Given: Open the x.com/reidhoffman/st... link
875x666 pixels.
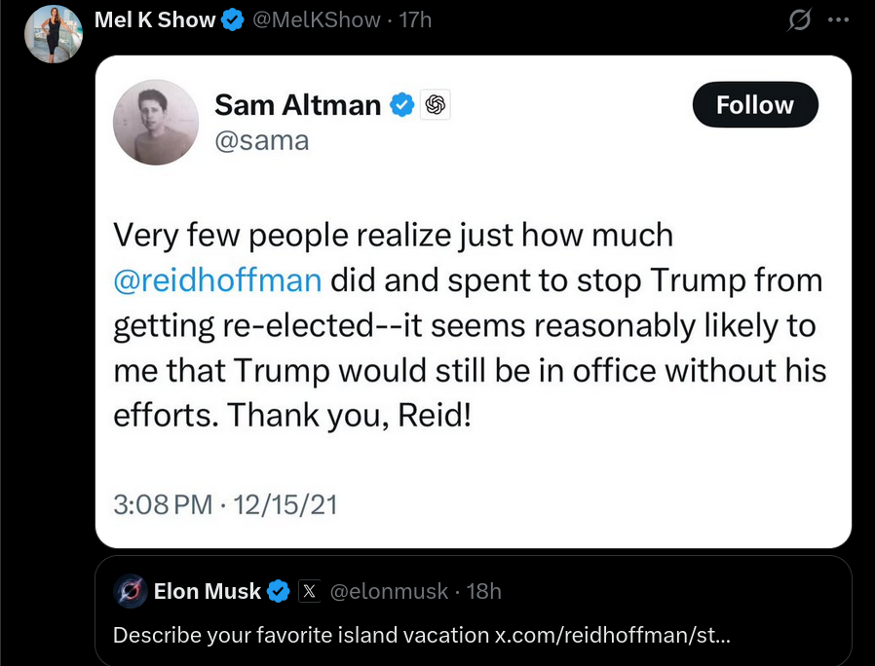Looking at the screenshot, I should coord(612,635).
